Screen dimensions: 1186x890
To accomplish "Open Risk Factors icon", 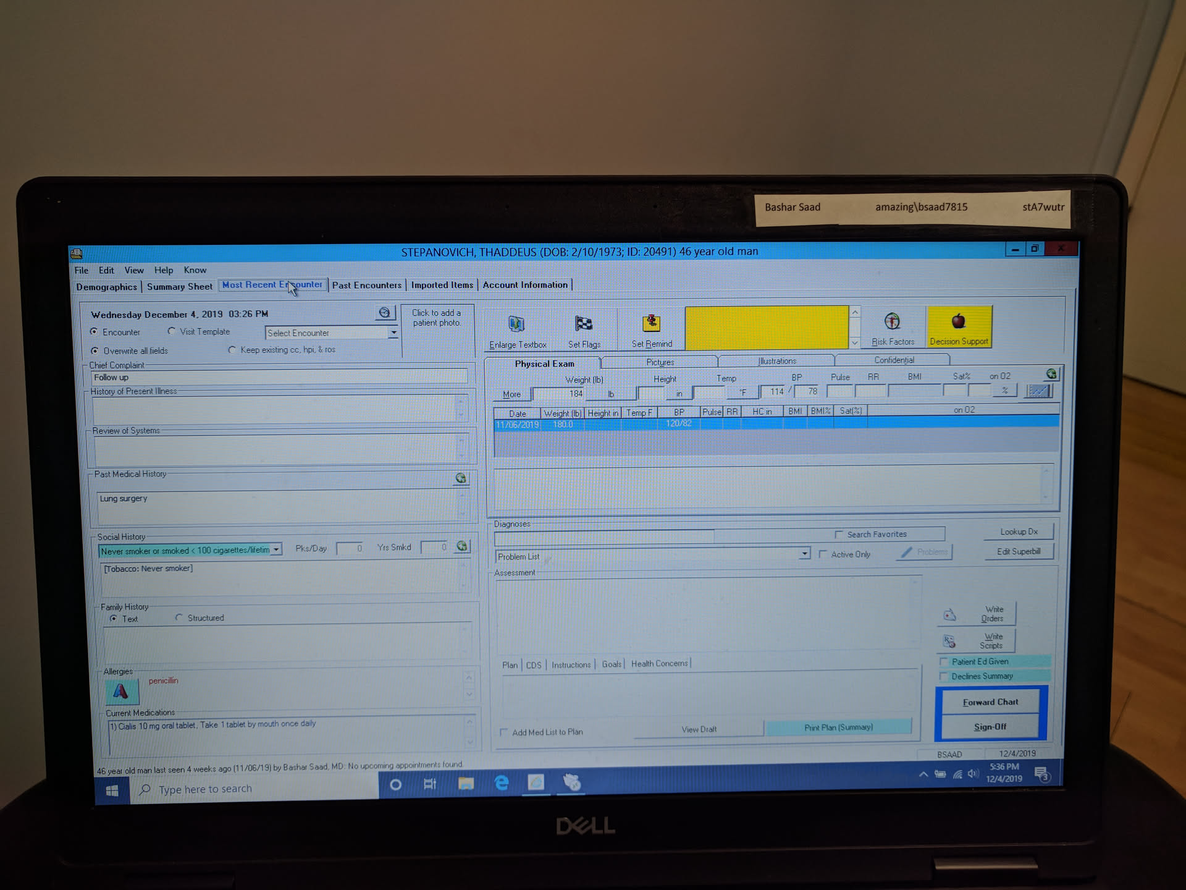I will pos(892,321).
